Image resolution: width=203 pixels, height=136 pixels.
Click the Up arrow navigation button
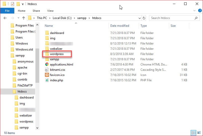(x=24, y=18)
